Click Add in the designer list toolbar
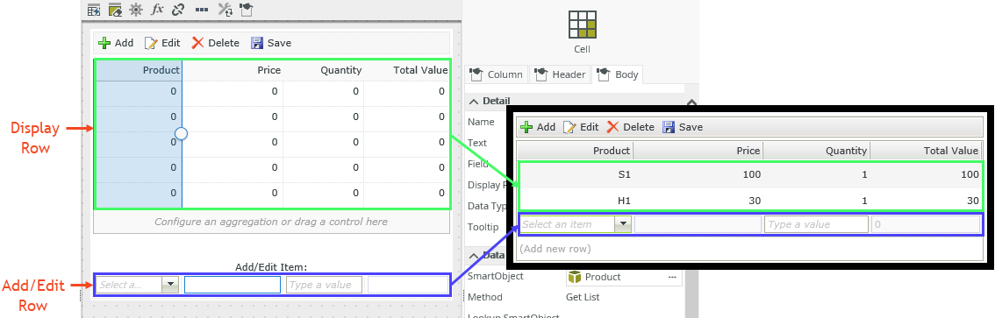995x318 pixels. click(116, 42)
